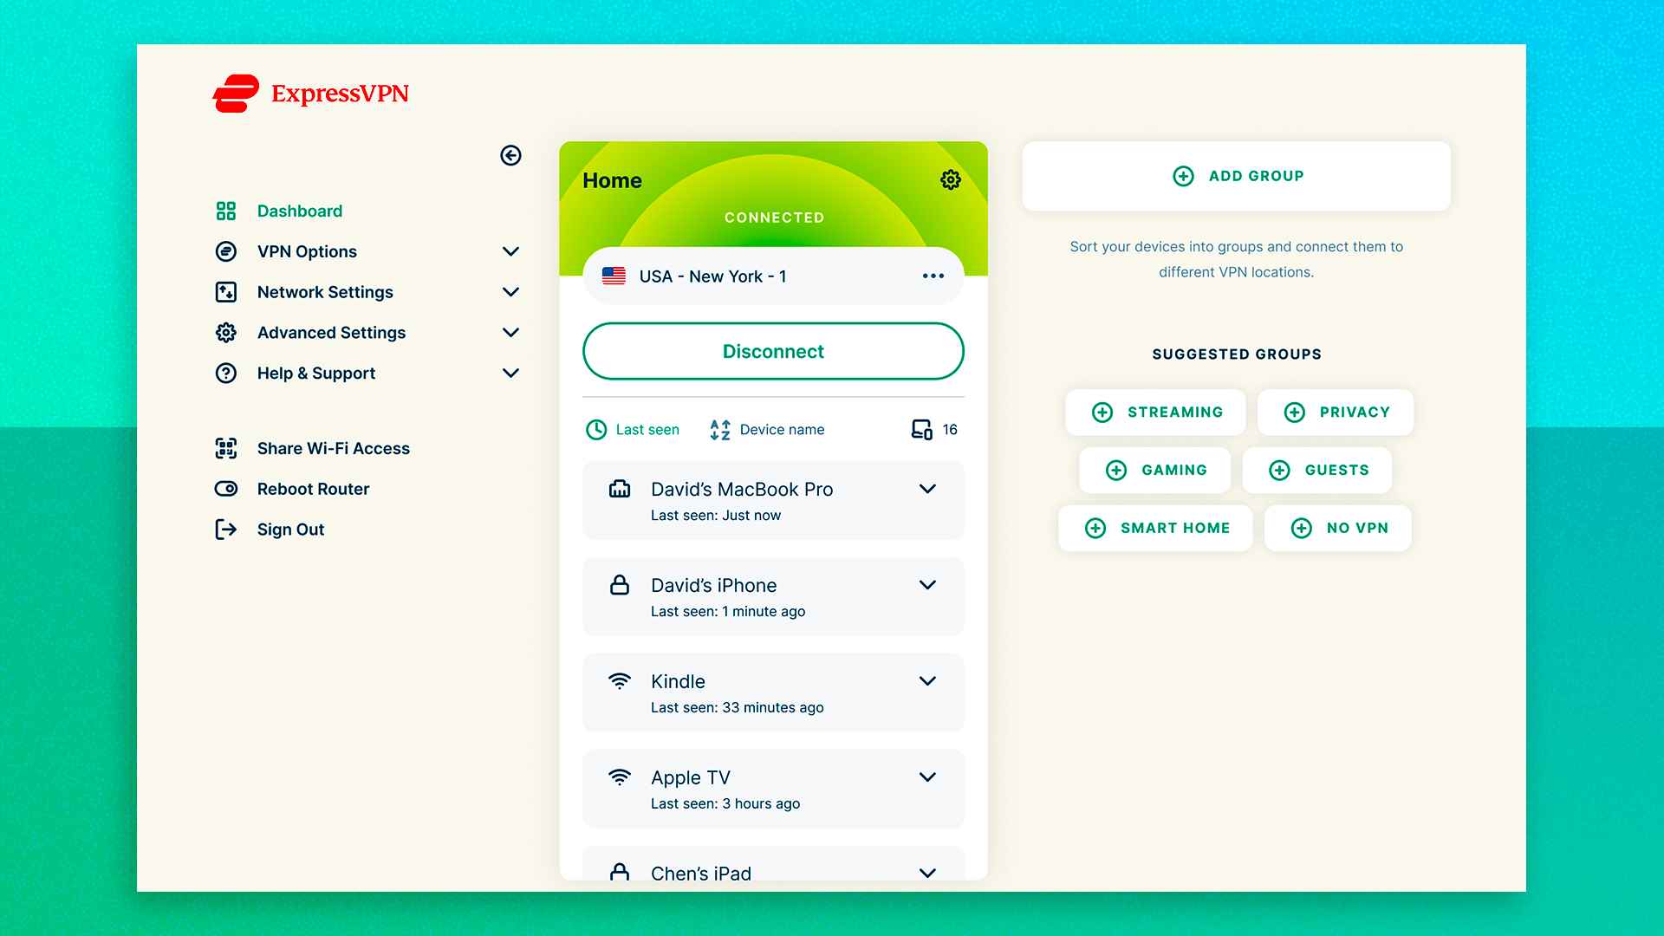Expand Network Settings chevron

tap(510, 292)
